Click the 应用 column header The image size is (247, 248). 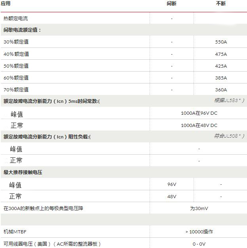(x=6, y=4)
